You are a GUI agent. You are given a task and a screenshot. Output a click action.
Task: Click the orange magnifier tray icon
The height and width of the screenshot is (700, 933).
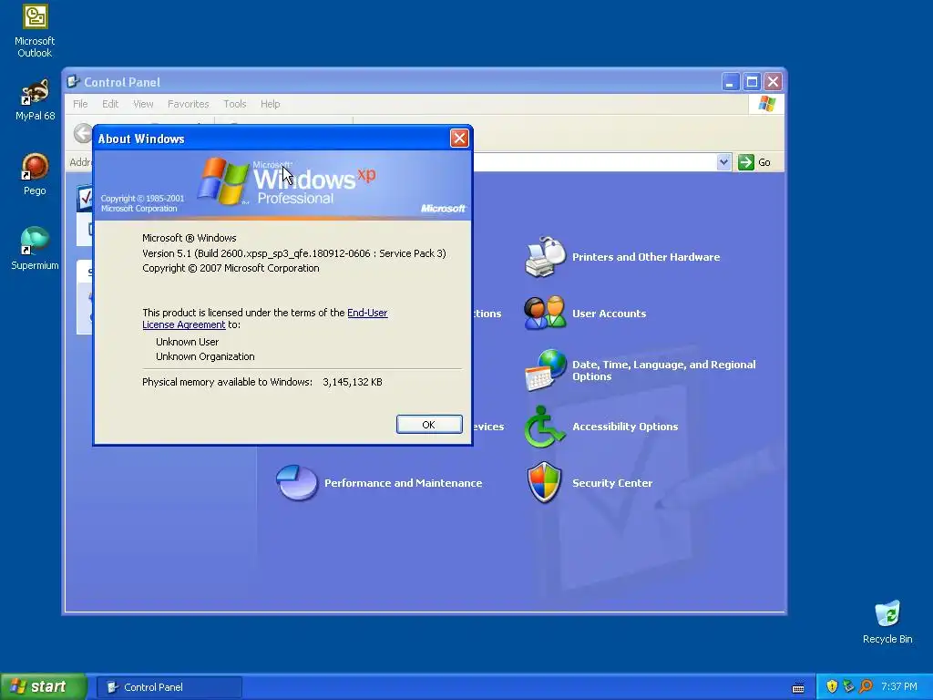866,686
